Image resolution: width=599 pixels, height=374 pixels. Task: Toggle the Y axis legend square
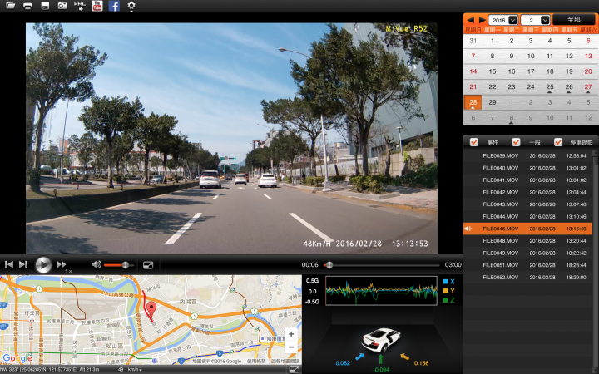[x=445, y=291]
